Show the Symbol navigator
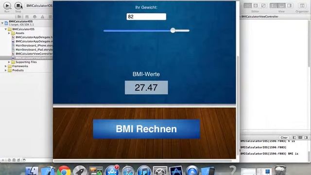 [x=27, y=17]
